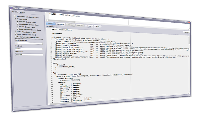Click the 'FPassword : String;' field line

coord(70,88)
